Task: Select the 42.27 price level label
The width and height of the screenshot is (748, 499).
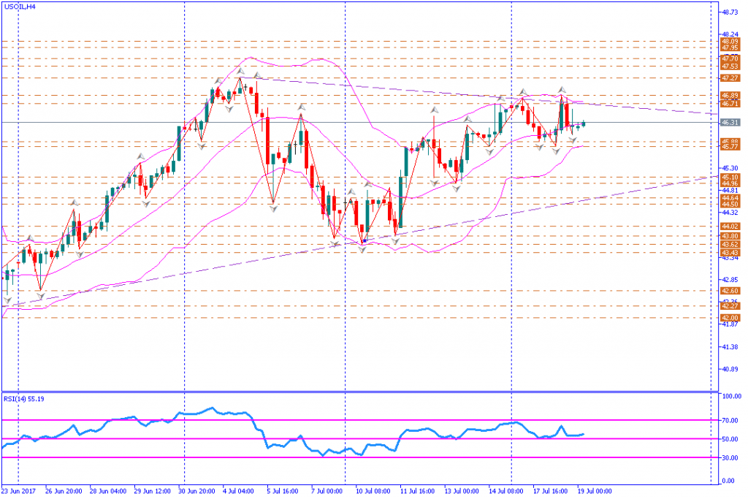Action: (x=730, y=306)
